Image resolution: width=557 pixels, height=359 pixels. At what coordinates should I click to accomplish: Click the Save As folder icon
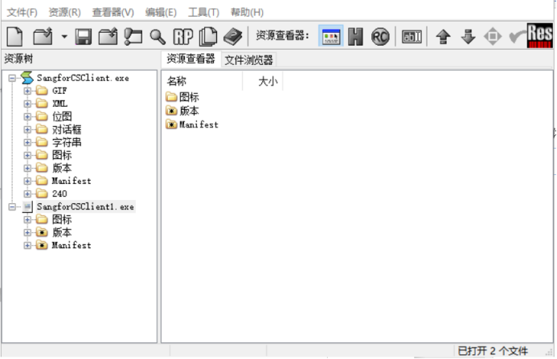pyautogui.click(x=108, y=36)
